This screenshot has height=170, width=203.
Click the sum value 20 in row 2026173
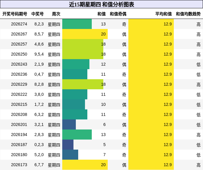click(x=103, y=165)
